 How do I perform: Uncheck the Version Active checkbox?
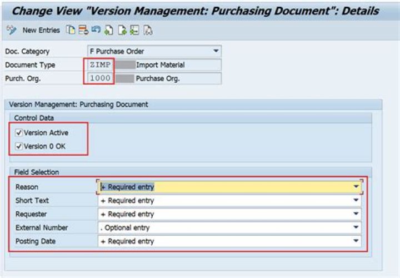click(x=19, y=132)
